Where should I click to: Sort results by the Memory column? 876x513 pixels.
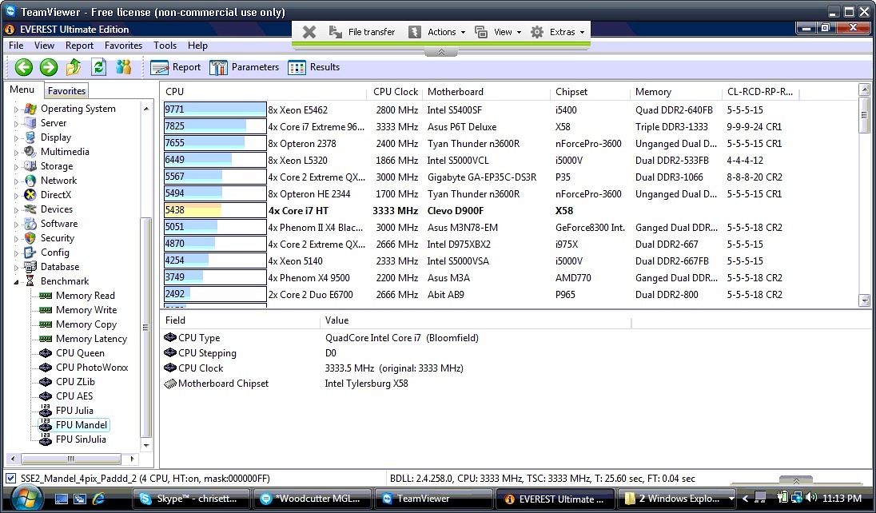coord(676,92)
